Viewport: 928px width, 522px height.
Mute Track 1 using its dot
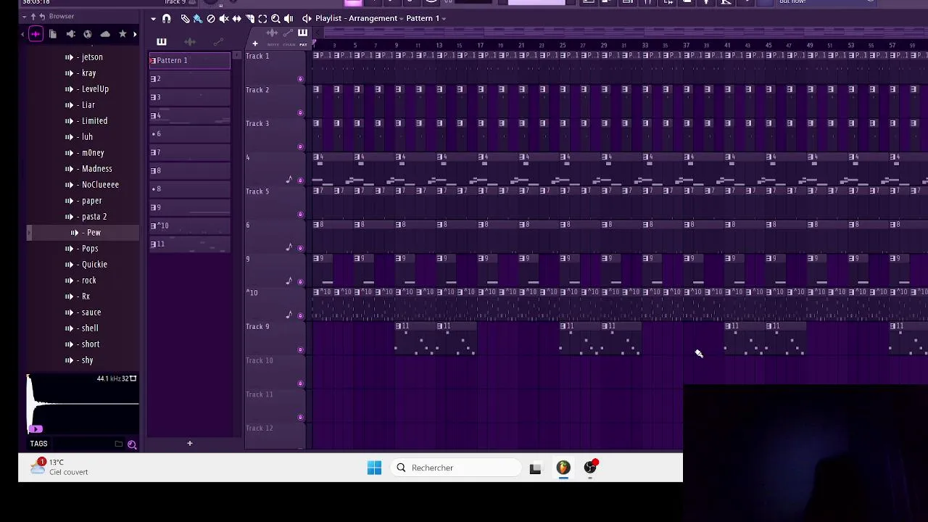pyautogui.click(x=300, y=79)
